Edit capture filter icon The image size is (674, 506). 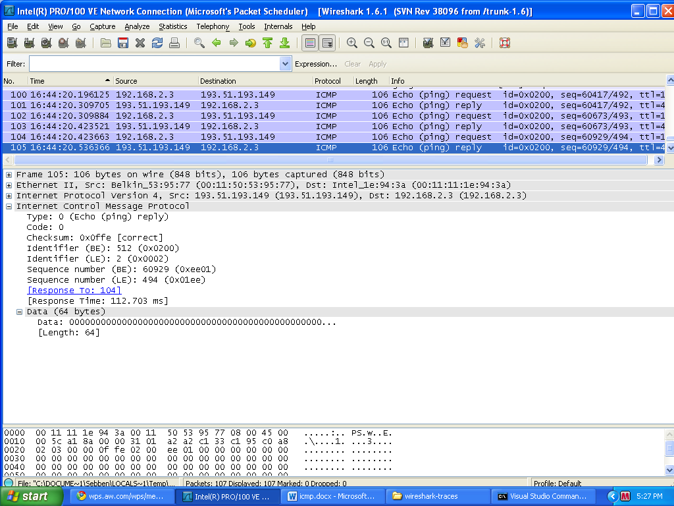[428, 43]
